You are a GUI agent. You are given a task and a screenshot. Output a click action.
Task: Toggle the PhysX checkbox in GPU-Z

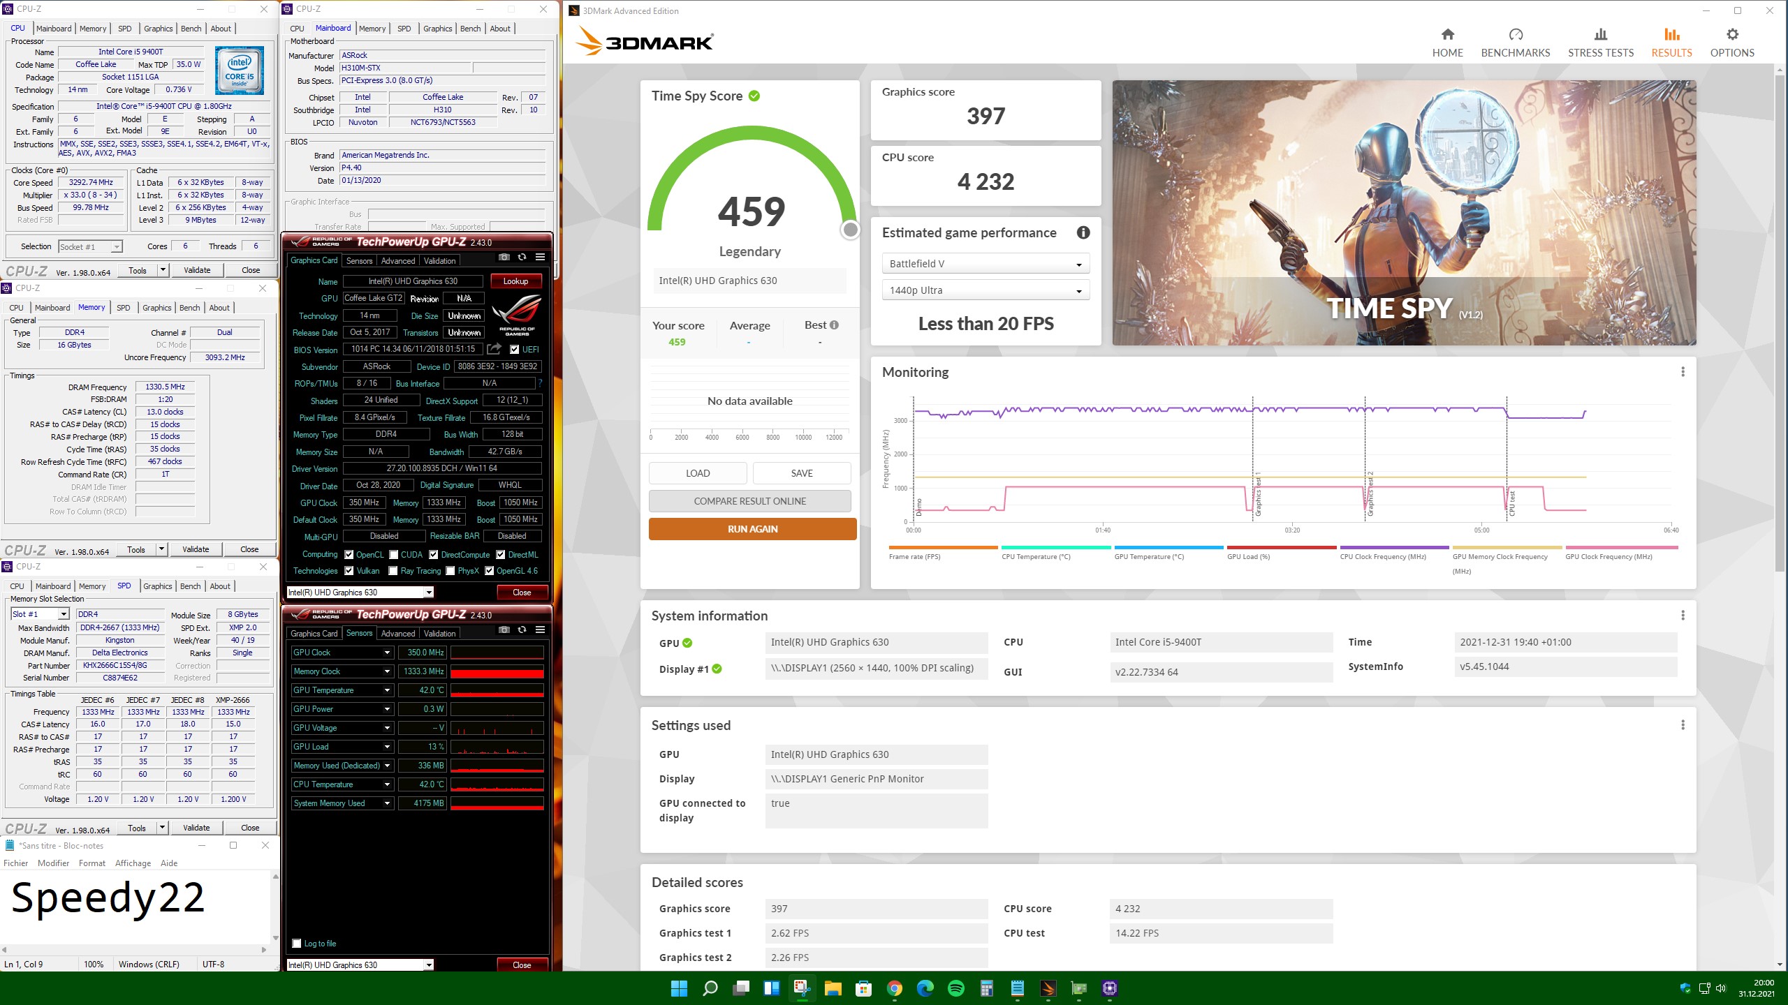(450, 571)
